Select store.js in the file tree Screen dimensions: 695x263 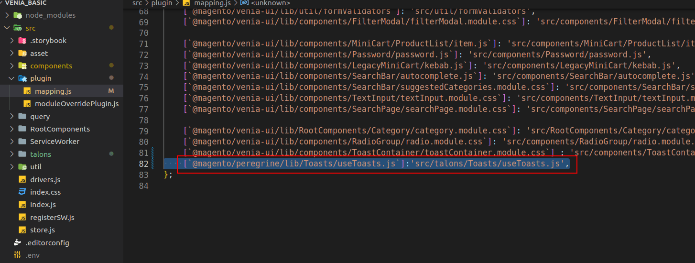[42, 230]
